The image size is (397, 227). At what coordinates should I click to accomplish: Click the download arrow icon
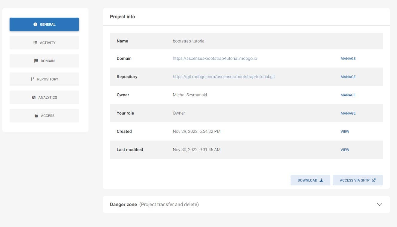pyautogui.click(x=321, y=180)
